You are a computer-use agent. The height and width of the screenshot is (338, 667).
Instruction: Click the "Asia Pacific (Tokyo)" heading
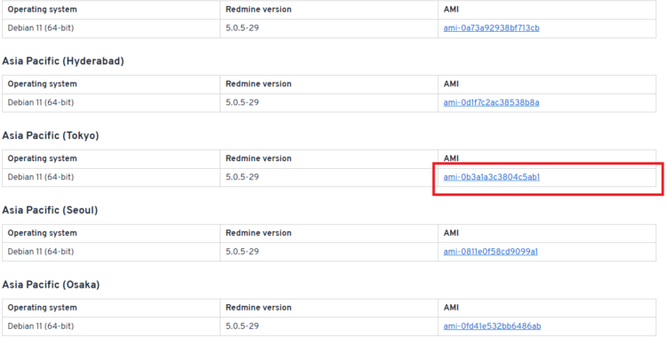tap(51, 136)
